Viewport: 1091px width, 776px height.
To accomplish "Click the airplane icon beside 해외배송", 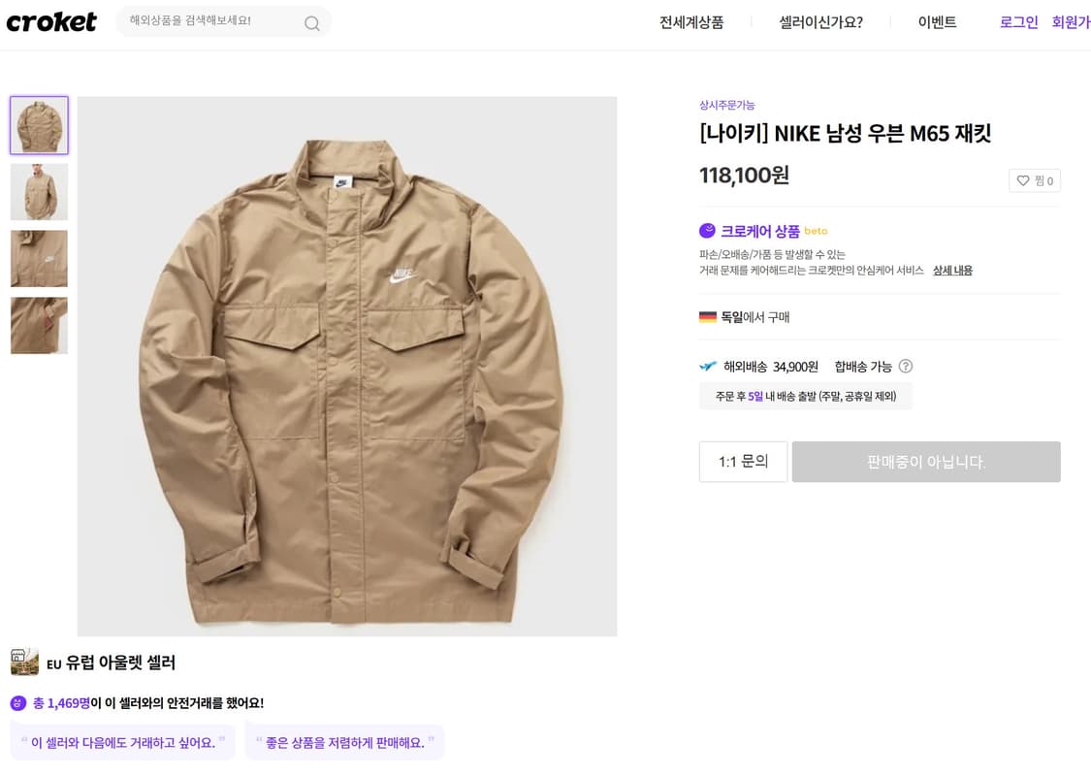I will [x=707, y=366].
